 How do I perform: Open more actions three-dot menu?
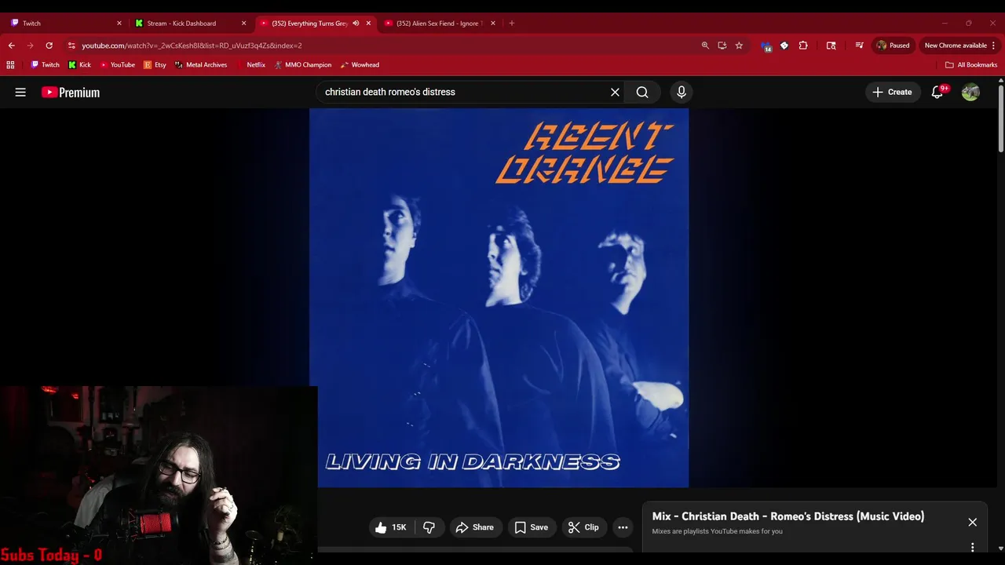point(623,527)
